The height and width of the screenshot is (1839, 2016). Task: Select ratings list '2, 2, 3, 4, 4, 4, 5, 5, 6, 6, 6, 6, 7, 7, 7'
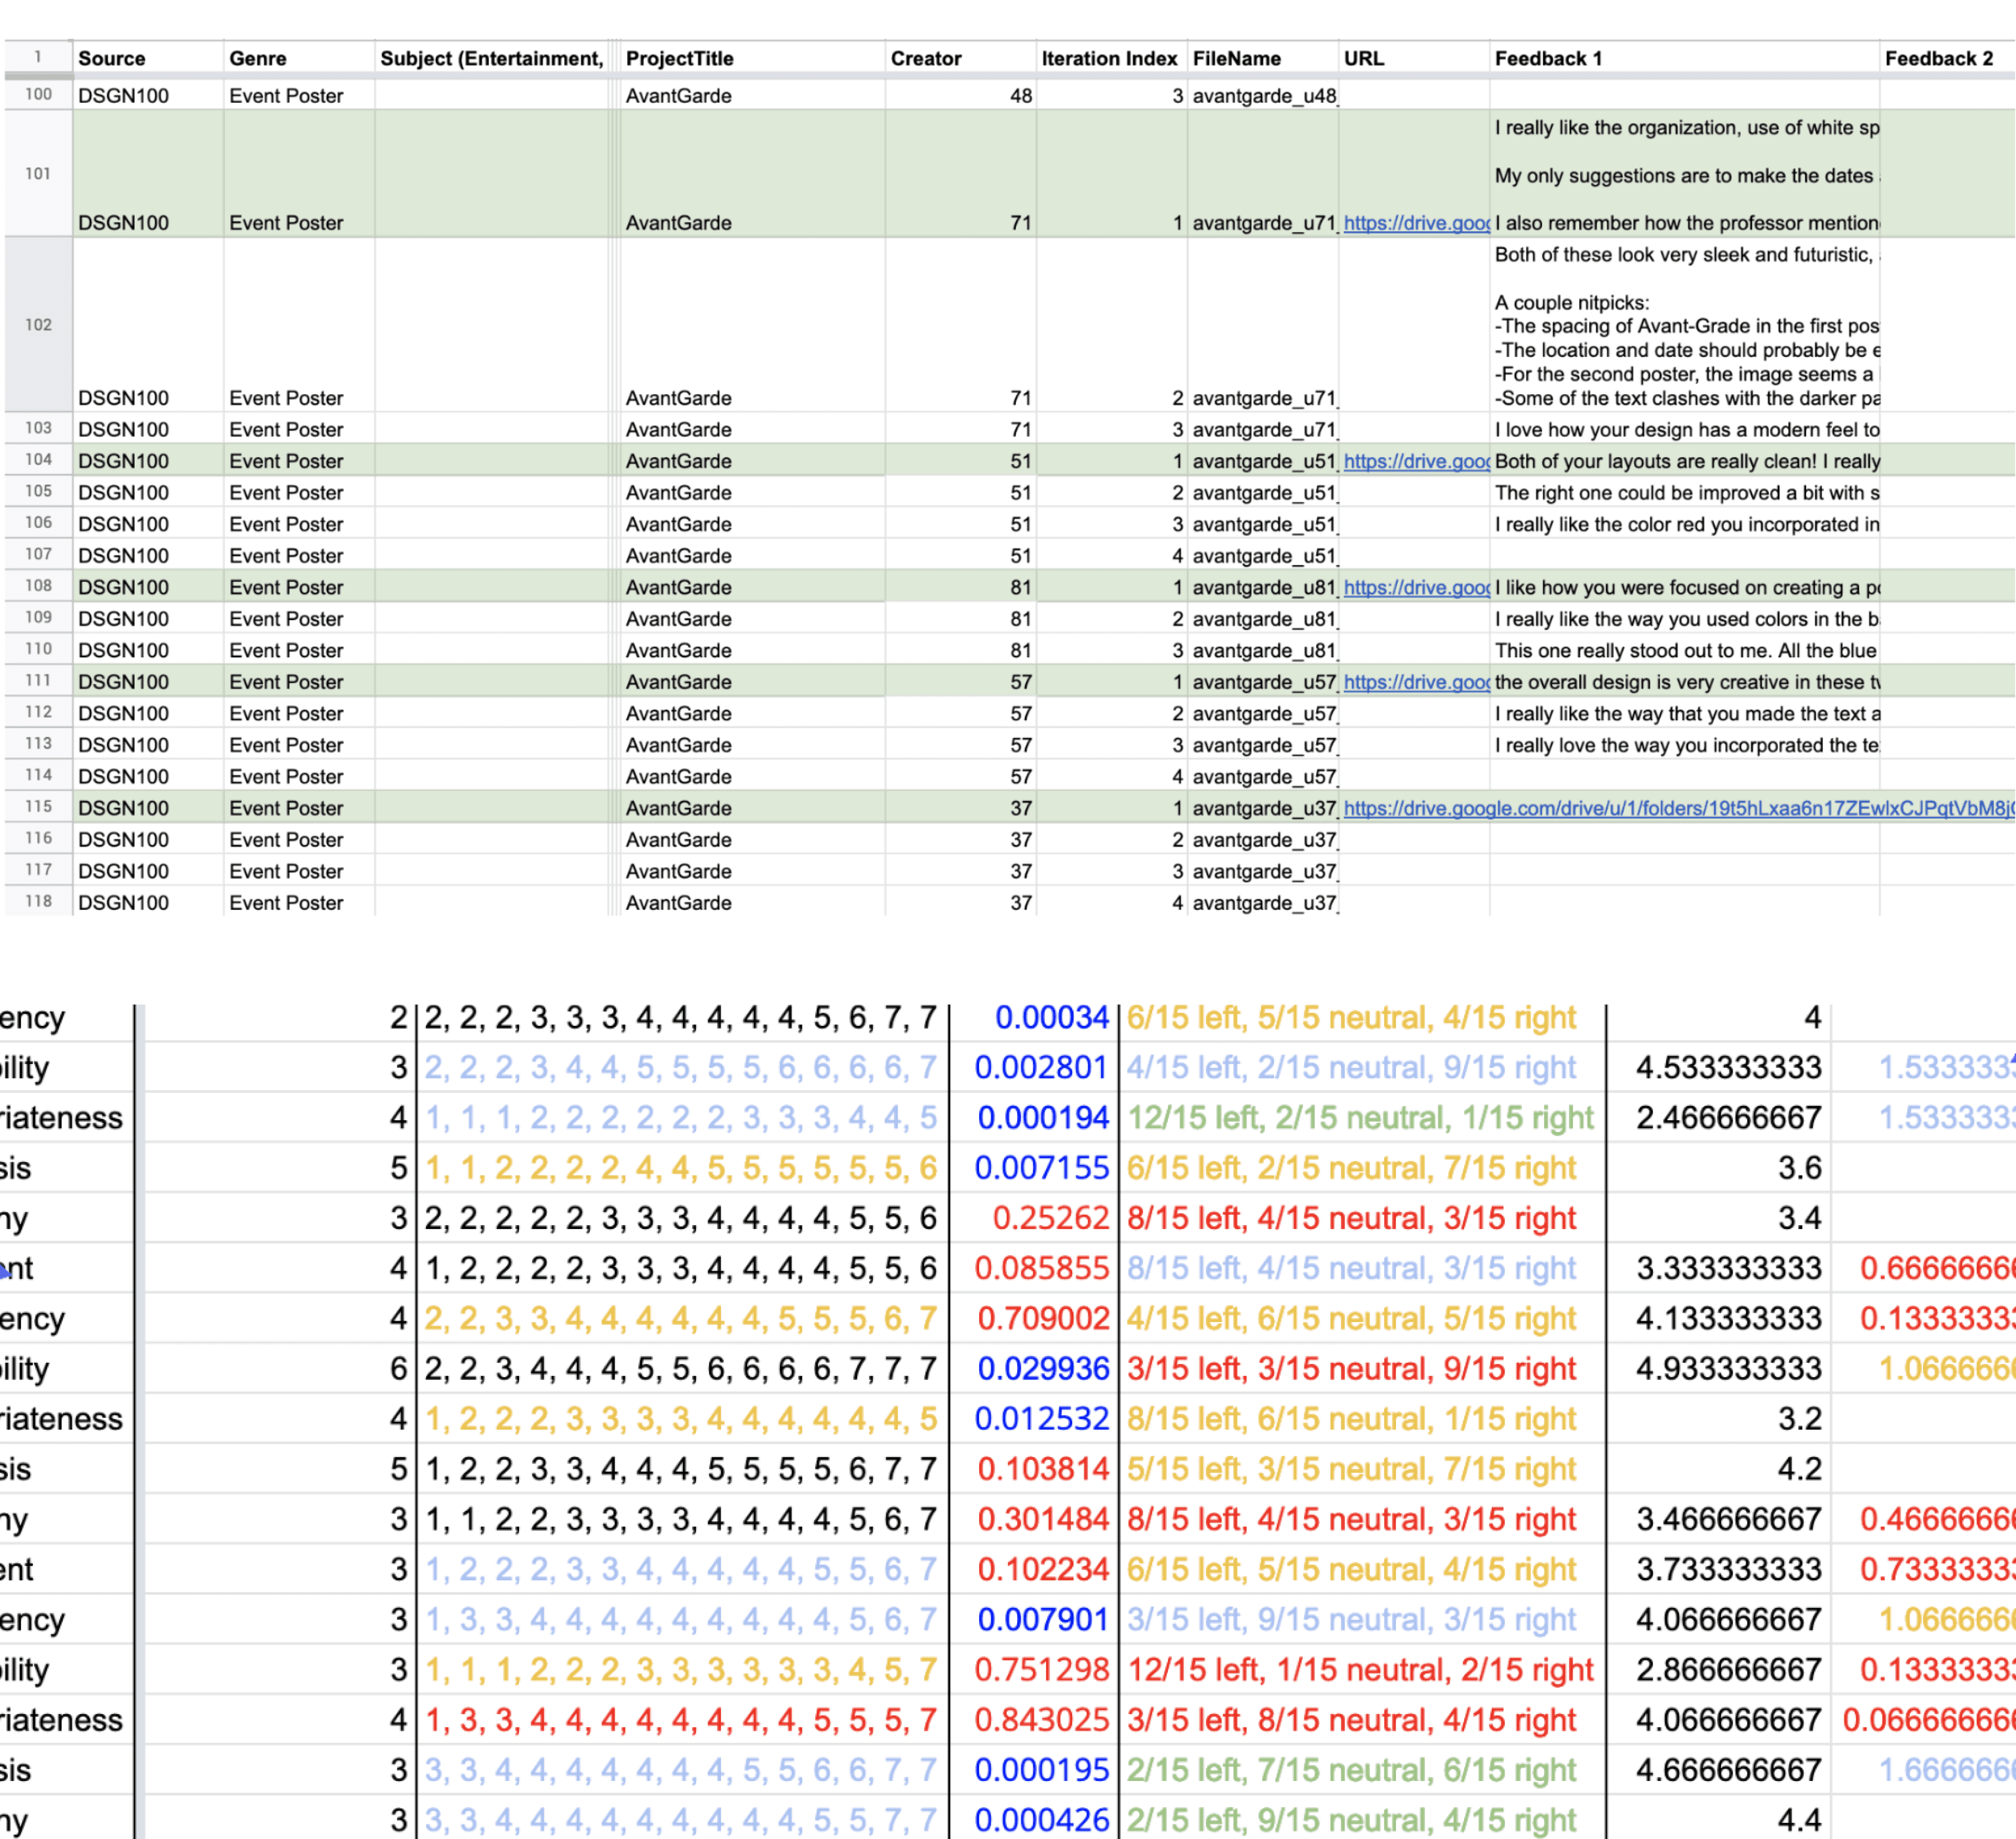coord(681,1369)
